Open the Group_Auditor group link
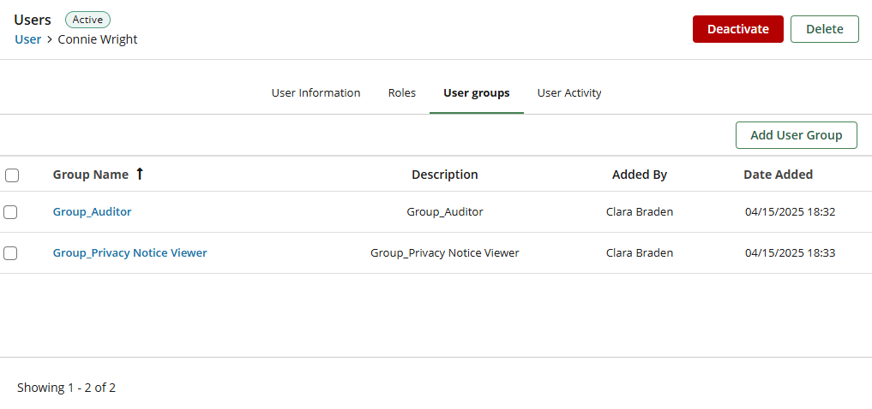The height and width of the screenshot is (409, 872). click(x=93, y=211)
